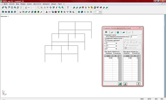Increase load case number with spinner up arrow
The width and height of the screenshot is (166, 100).
100,11
